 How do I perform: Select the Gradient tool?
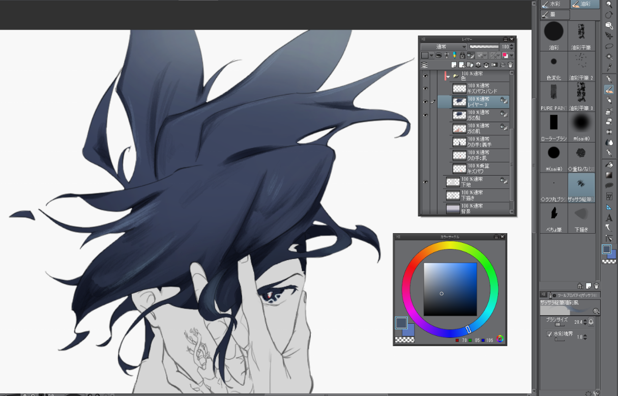tap(609, 175)
